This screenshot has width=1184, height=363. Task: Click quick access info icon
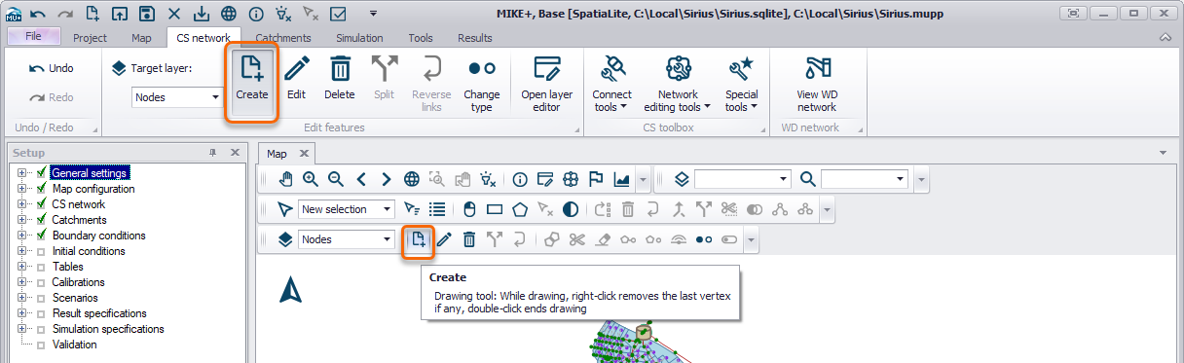tap(255, 14)
